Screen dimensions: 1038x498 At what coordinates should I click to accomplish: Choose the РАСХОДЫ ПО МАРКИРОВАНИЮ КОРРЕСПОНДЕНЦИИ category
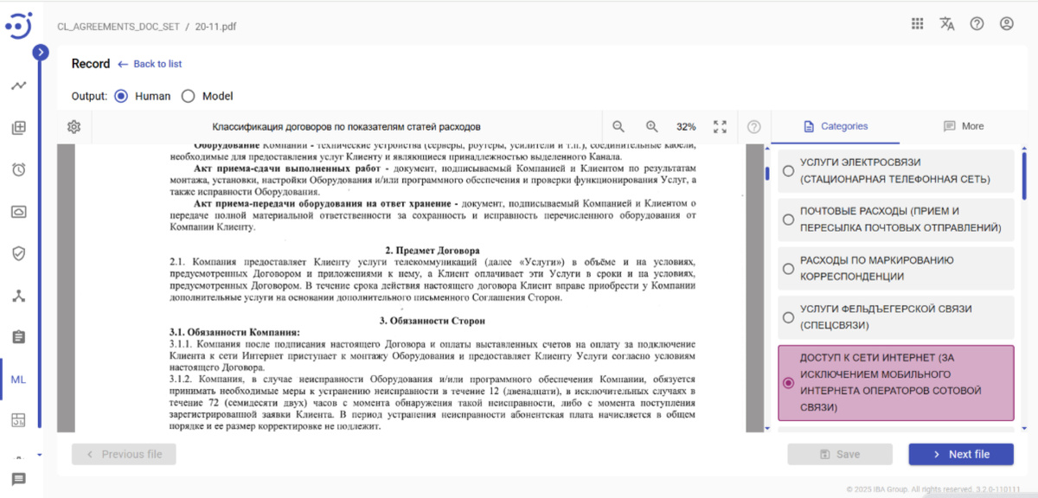(x=896, y=269)
